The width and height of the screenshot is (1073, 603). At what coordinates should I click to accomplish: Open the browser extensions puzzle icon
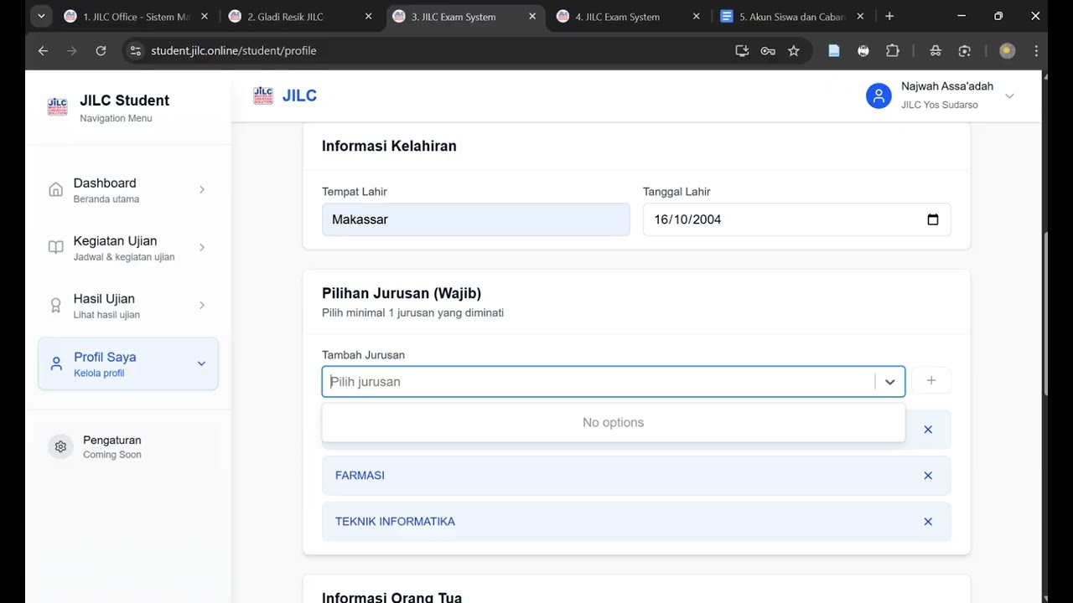(x=893, y=51)
